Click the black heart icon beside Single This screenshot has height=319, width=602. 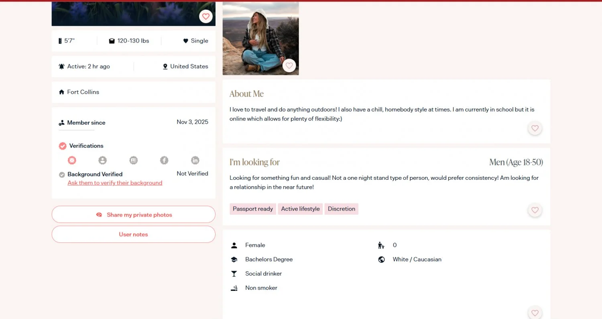coord(186,41)
